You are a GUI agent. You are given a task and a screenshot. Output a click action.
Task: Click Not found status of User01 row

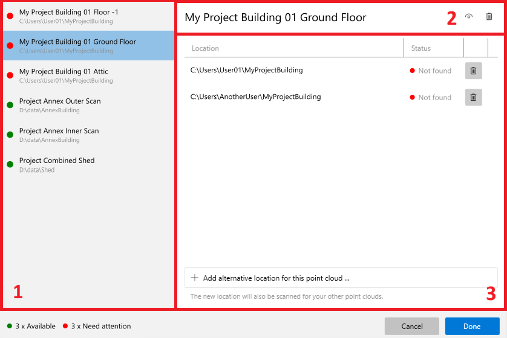coord(434,71)
